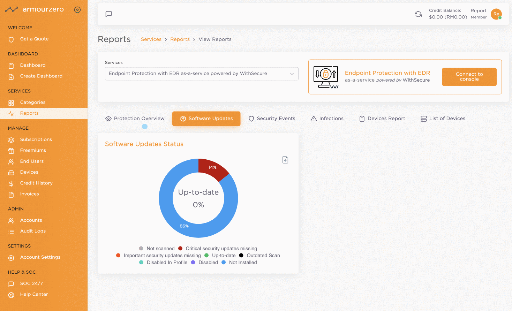This screenshot has height=311, width=512.
Task: Toggle Critical security updates missing legend
Action: pos(218,249)
